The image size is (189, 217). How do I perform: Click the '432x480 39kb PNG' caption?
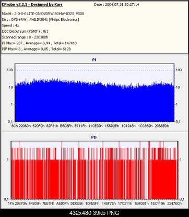click(95, 213)
